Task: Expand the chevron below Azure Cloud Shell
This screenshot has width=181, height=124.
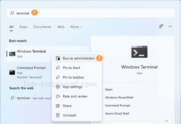Action: [x=133, y=120]
